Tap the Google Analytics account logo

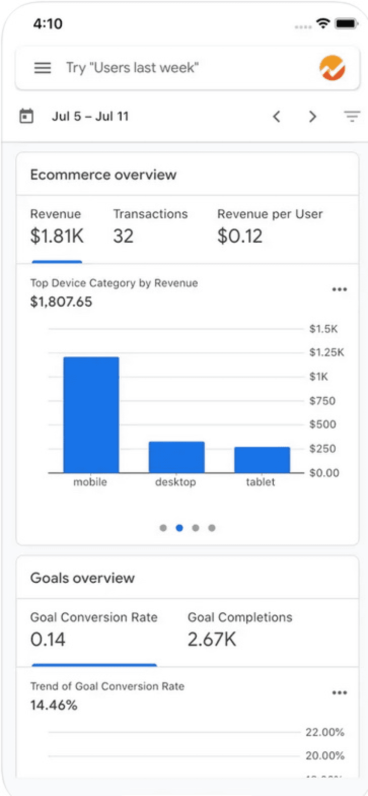click(x=332, y=68)
